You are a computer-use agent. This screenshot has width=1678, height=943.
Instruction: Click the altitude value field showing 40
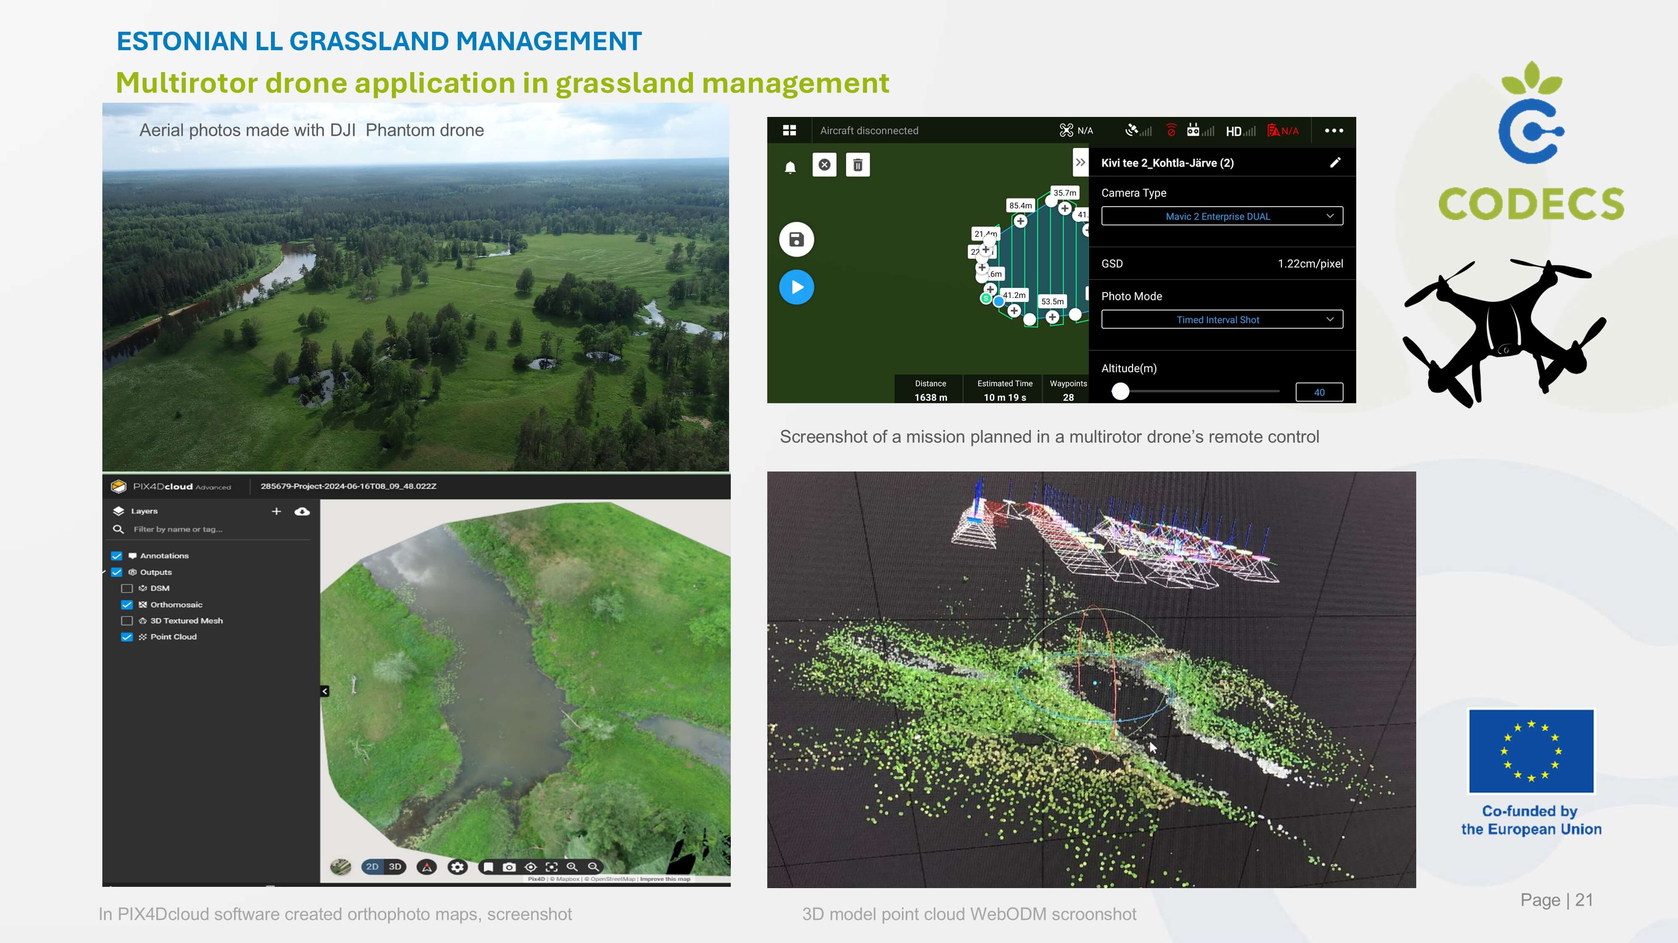pos(1319,392)
